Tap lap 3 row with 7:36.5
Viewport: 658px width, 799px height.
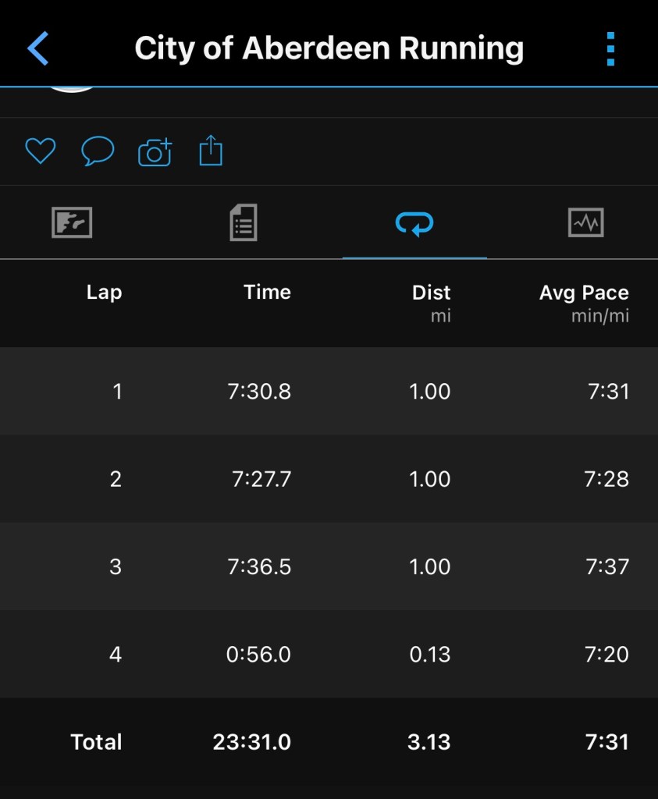(329, 566)
